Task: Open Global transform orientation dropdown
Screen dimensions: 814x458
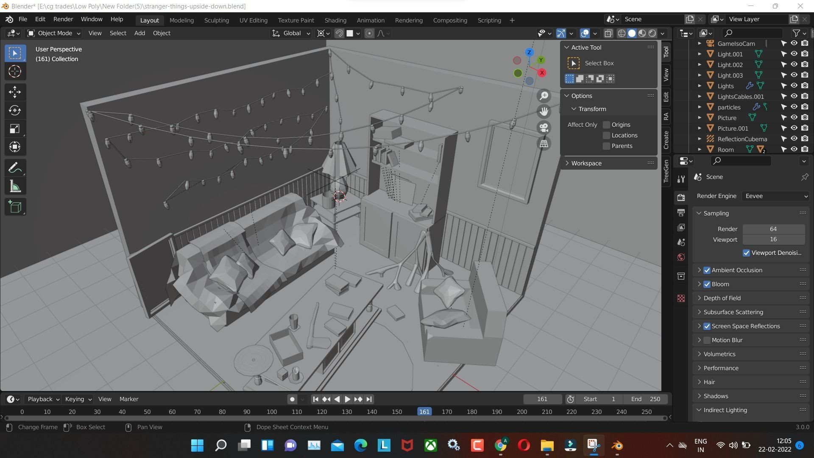Action: [x=291, y=33]
